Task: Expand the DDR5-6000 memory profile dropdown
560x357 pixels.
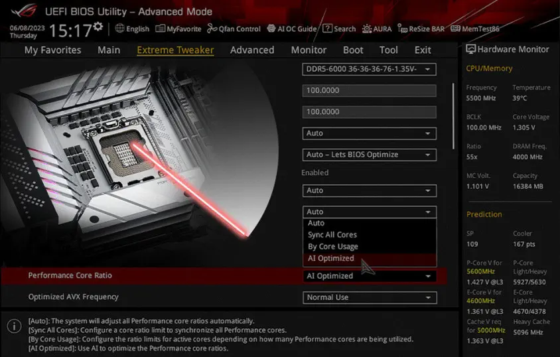Action: tap(369, 70)
